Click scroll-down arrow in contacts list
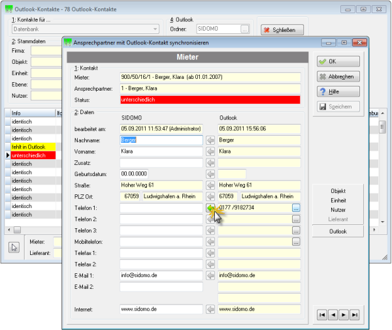 tap(382, 222)
